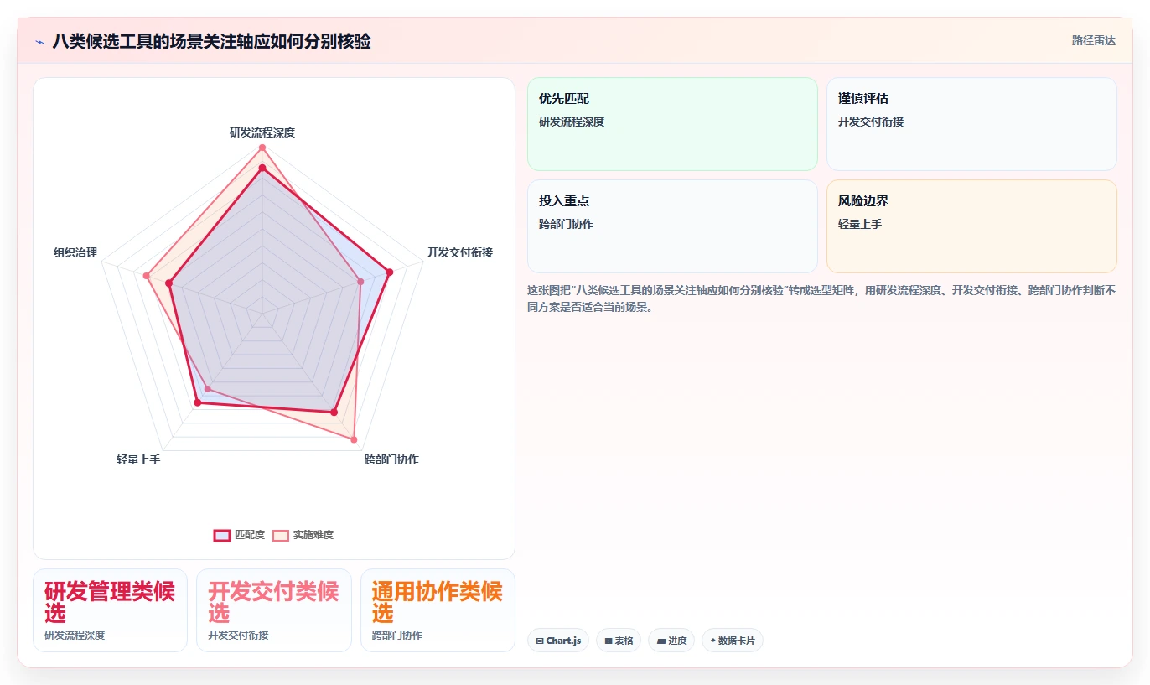Click the 实施难度 point at 跨部门协作

point(353,439)
